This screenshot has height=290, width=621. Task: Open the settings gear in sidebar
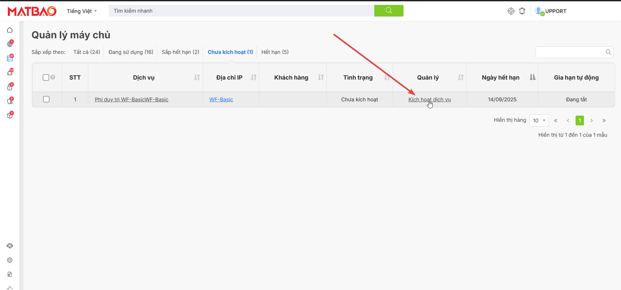point(10,260)
